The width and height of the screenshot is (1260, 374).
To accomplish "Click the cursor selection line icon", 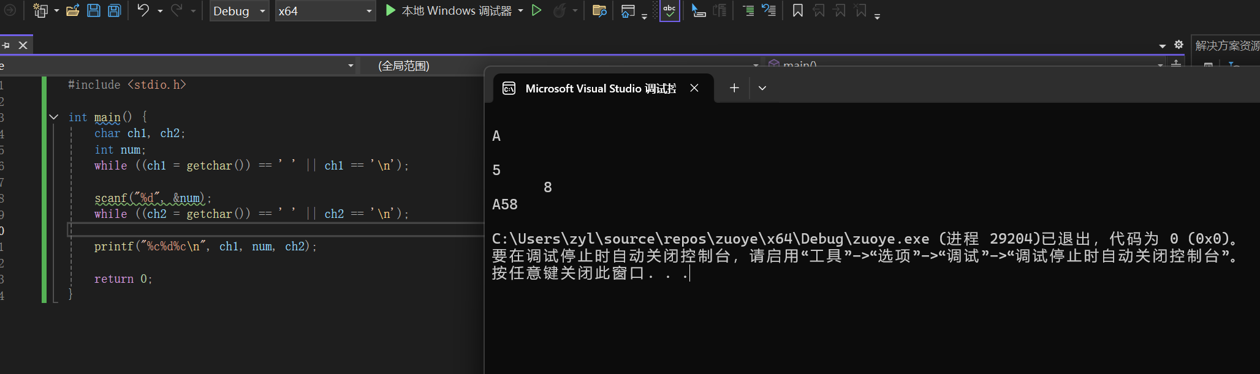I will point(698,10).
